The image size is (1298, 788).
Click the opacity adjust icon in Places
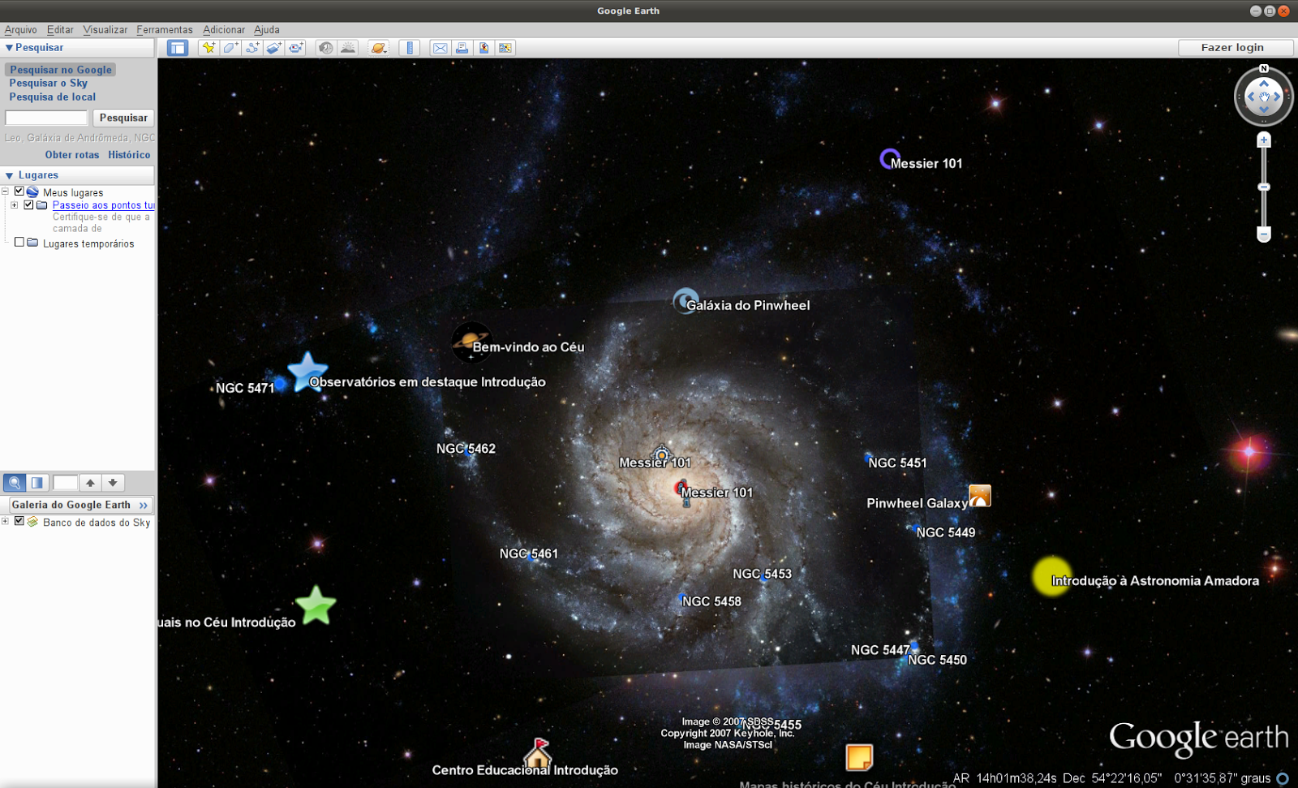click(37, 483)
